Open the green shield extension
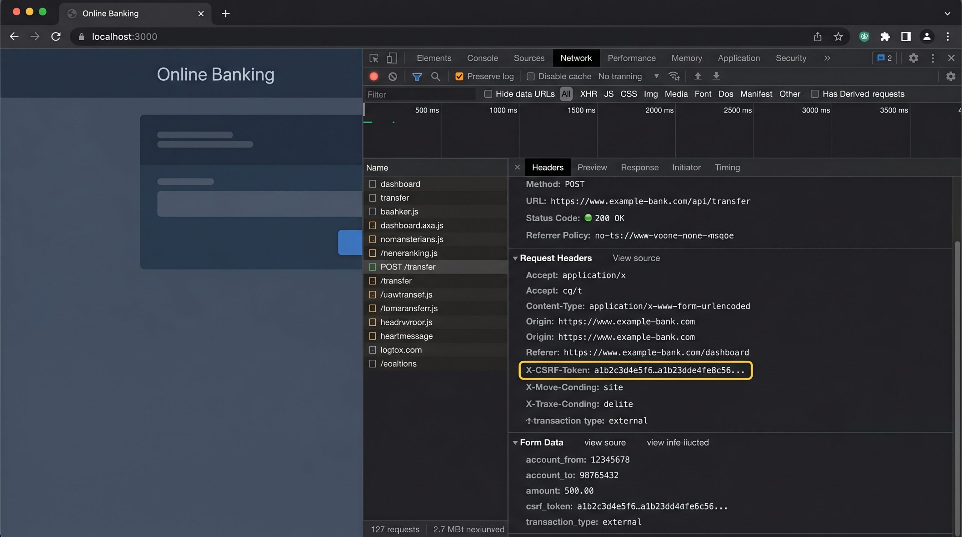This screenshot has width=962, height=537. 864,36
